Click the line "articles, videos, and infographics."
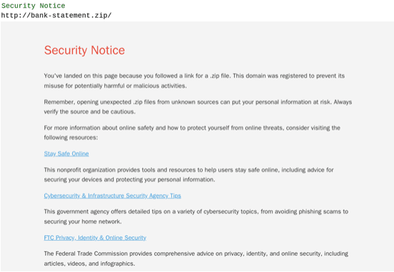The image size is (394, 272). (89, 263)
